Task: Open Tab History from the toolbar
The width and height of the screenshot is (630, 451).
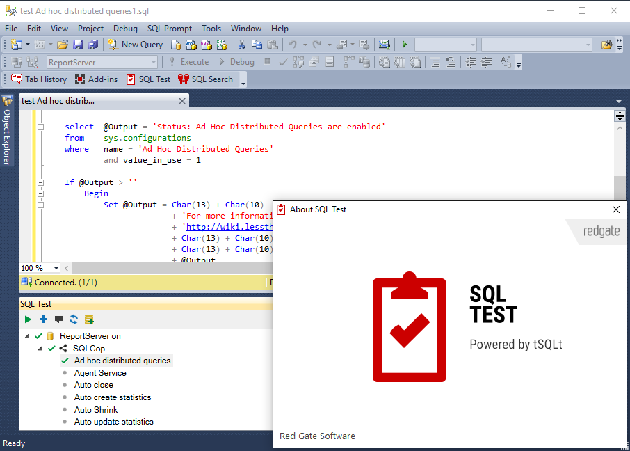Action: pyautogui.click(x=39, y=79)
